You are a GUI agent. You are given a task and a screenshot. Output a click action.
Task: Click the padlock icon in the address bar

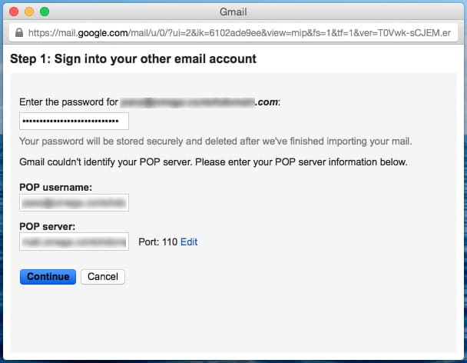point(18,33)
